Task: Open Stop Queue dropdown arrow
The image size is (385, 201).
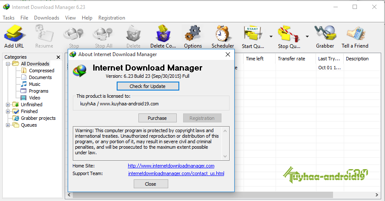Action: point(307,36)
